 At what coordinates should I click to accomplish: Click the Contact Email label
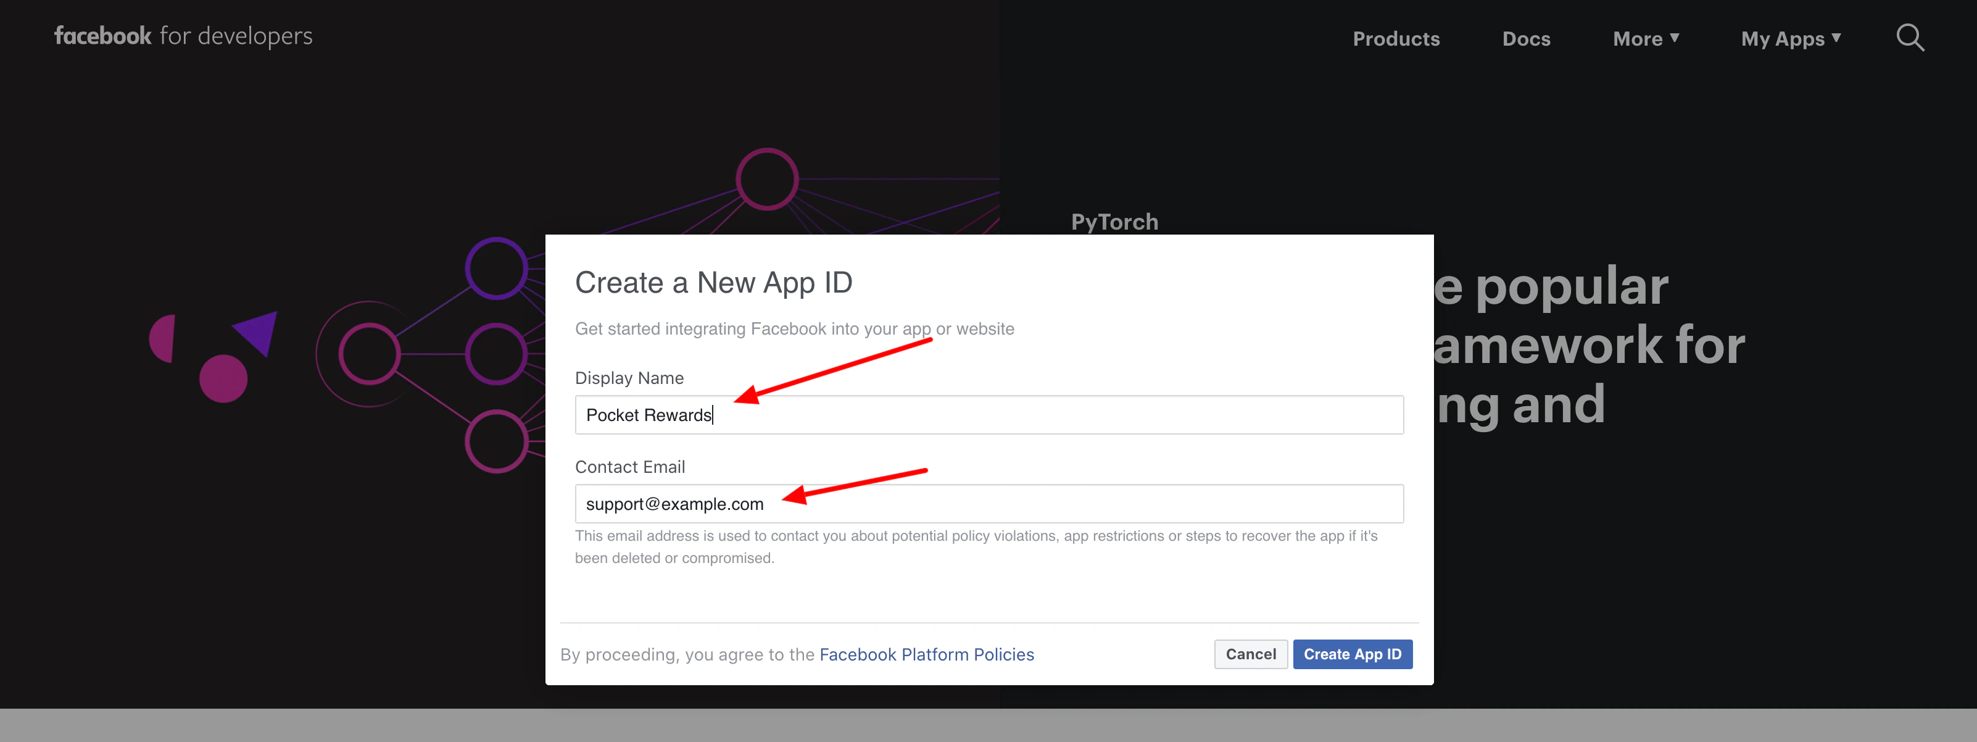pos(629,467)
